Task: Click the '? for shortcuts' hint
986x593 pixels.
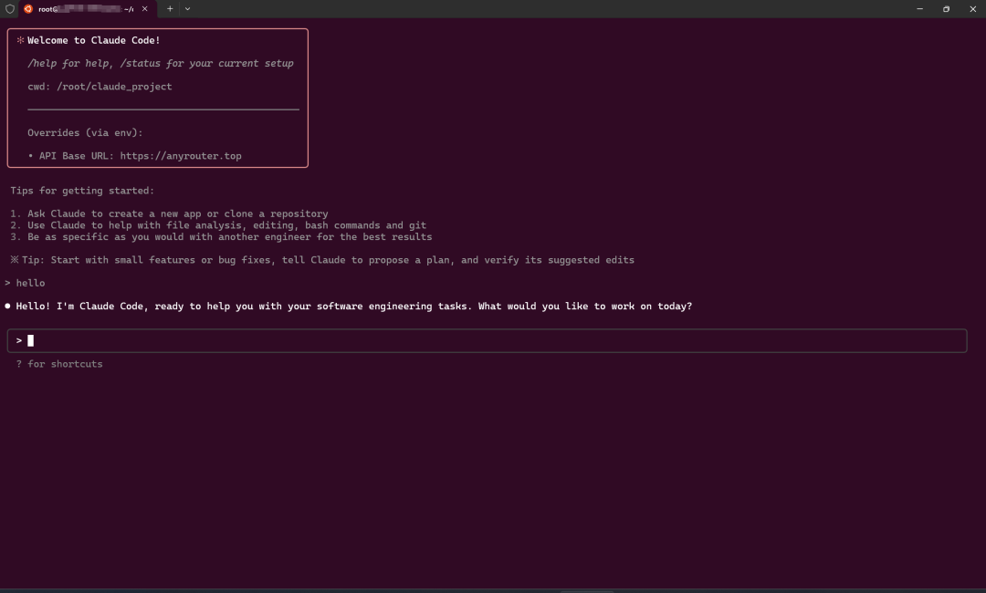Action: [x=59, y=364]
